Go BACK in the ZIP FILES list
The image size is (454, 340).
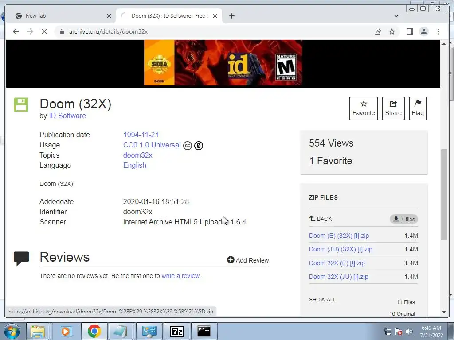[x=321, y=219]
